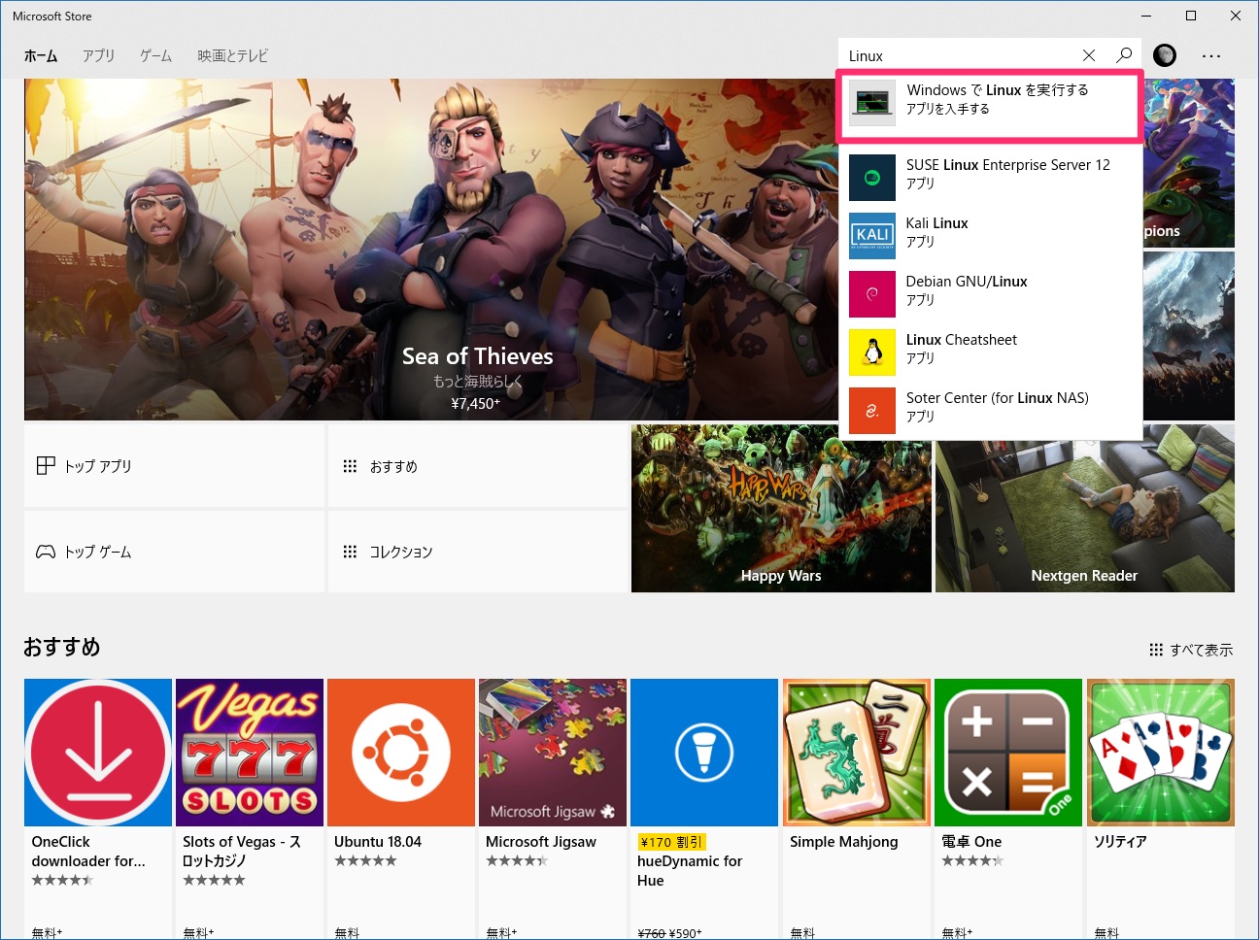Image resolution: width=1259 pixels, height=940 pixels.
Task: Click the terminal icon for Windows Linux suggestion
Action: click(x=872, y=101)
